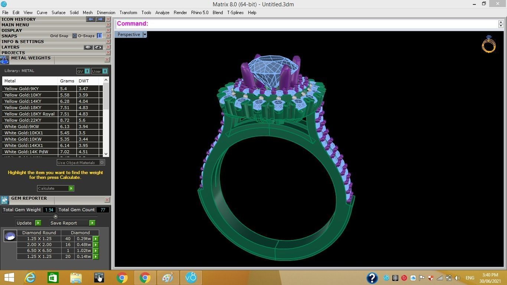Viewport: 507px width, 285px height.
Task: Toggle the Grid Snap switch
Action: [74, 36]
